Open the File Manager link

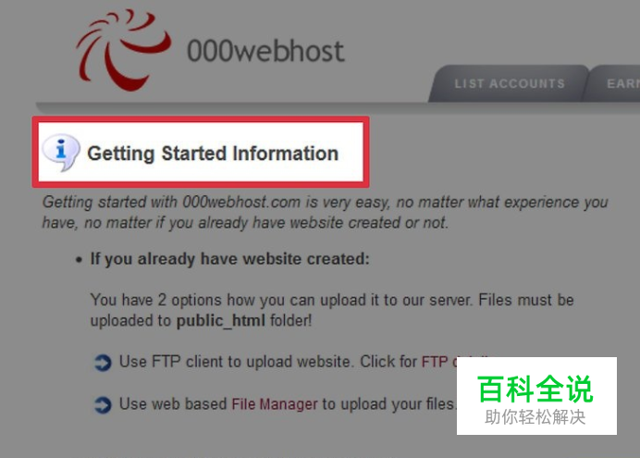pos(275,404)
